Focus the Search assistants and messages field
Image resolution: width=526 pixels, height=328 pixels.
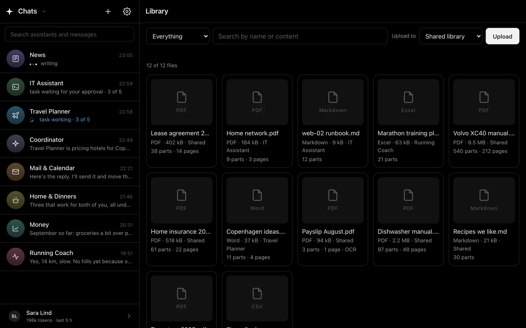point(70,34)
